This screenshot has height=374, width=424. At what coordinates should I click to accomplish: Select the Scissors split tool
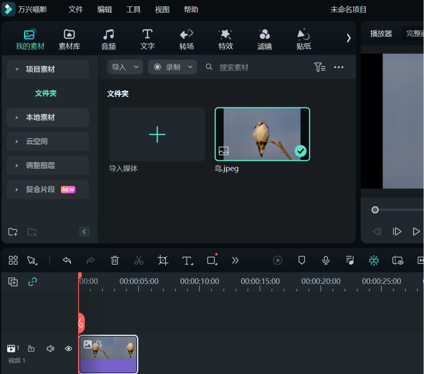click(x=139, y=260)
